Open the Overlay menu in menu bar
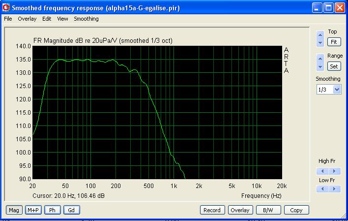 27,19
